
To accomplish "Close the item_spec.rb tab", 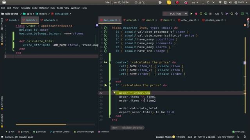I will pyautogui.click(x=119, y=20).
